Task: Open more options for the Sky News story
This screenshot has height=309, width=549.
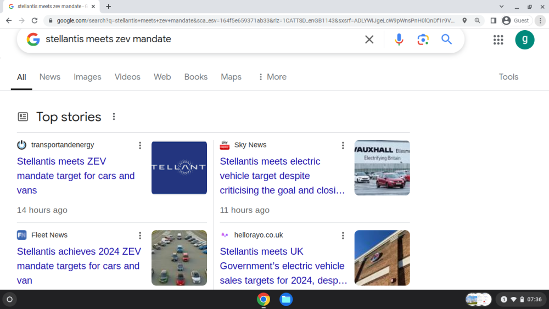Action: coord(343,145)
